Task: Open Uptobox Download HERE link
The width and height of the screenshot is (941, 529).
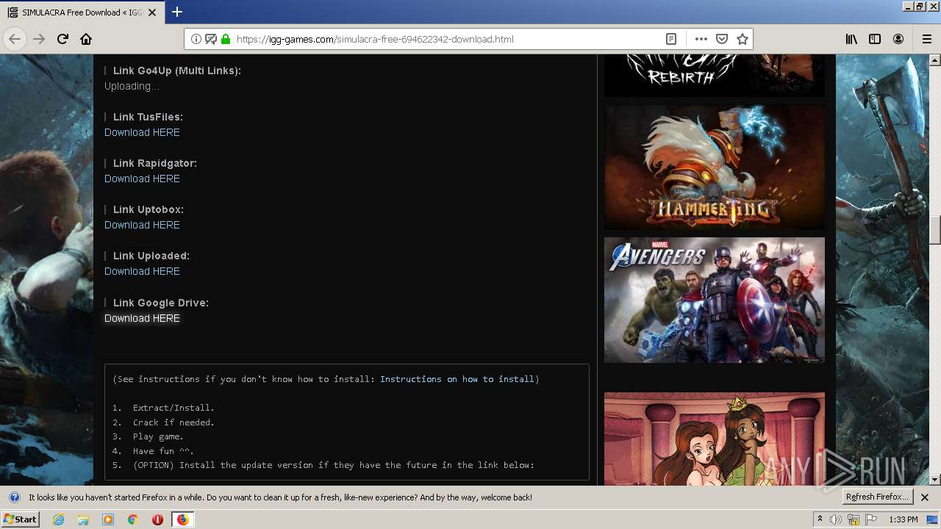Action: pos(142,225)
